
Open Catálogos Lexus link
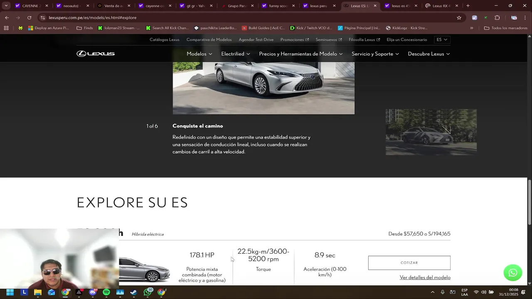click(x=165, y=39)
